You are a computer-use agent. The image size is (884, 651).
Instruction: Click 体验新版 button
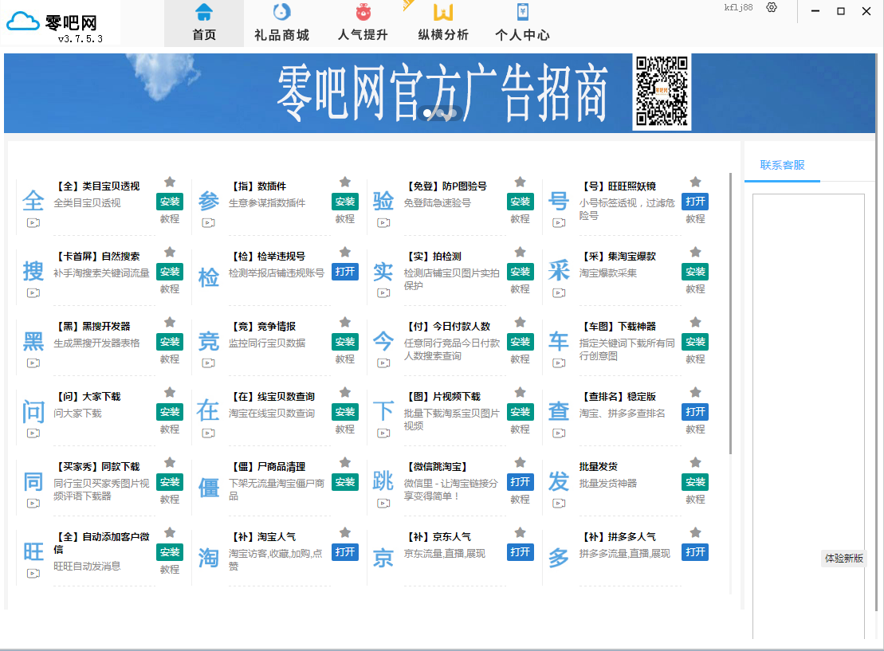click(844, 559)
